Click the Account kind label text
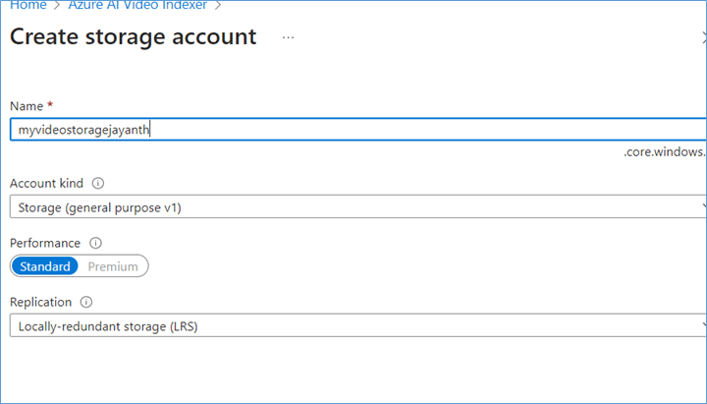 tap(46, 183)
